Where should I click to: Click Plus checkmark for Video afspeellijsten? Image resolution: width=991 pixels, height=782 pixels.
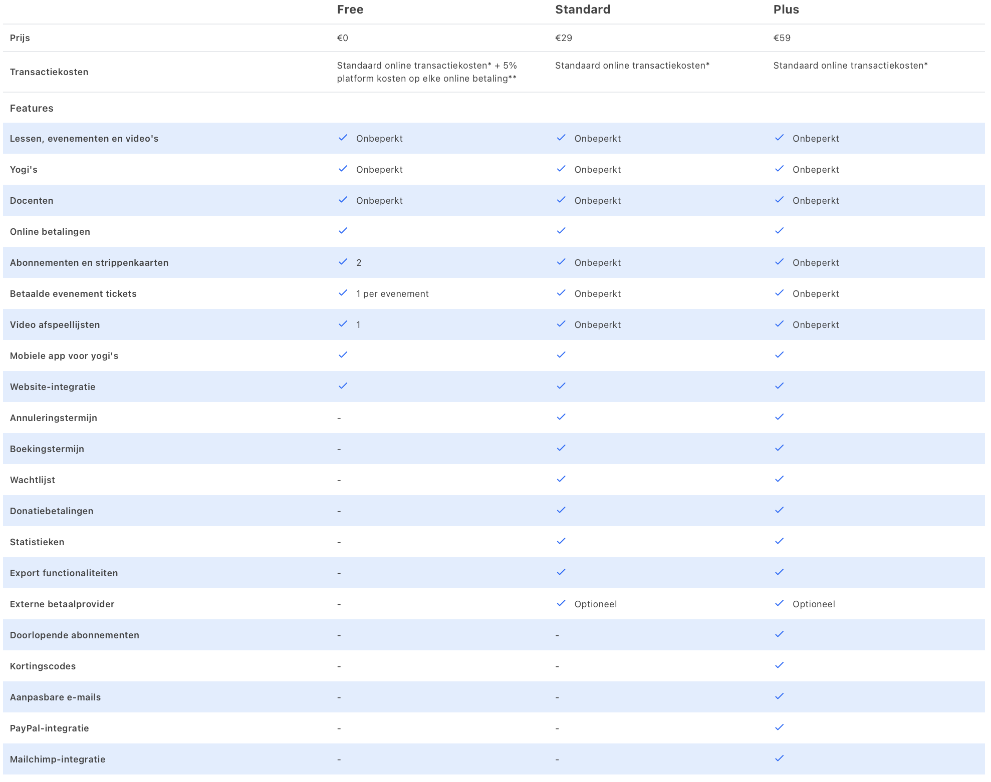pyautogui.click(x=779, y=324)
